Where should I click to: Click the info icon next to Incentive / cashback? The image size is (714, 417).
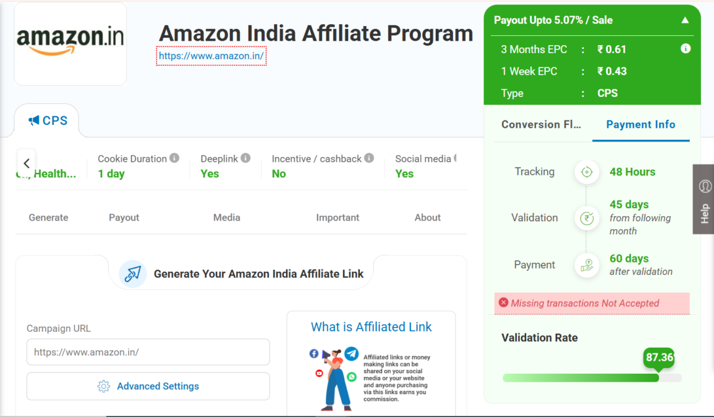pos(369,158)
